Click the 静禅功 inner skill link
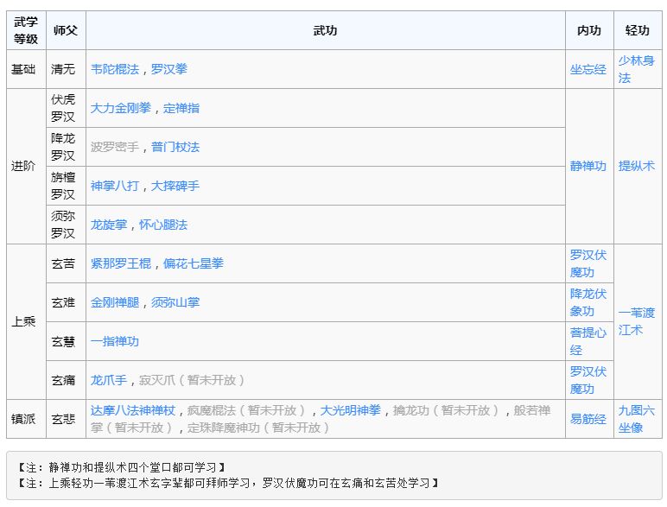The width and height of the screenshot is (667, 507). [x=588, y=166]
